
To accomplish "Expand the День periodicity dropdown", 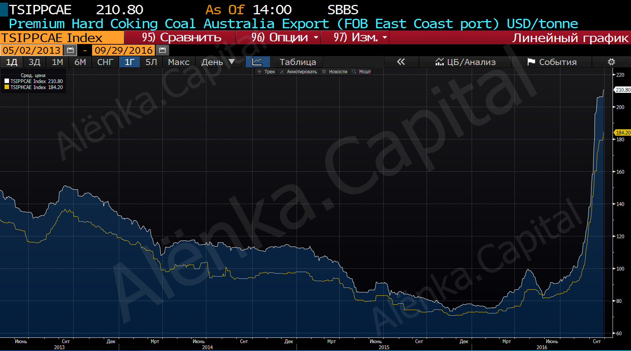I will tap(218, 62).
